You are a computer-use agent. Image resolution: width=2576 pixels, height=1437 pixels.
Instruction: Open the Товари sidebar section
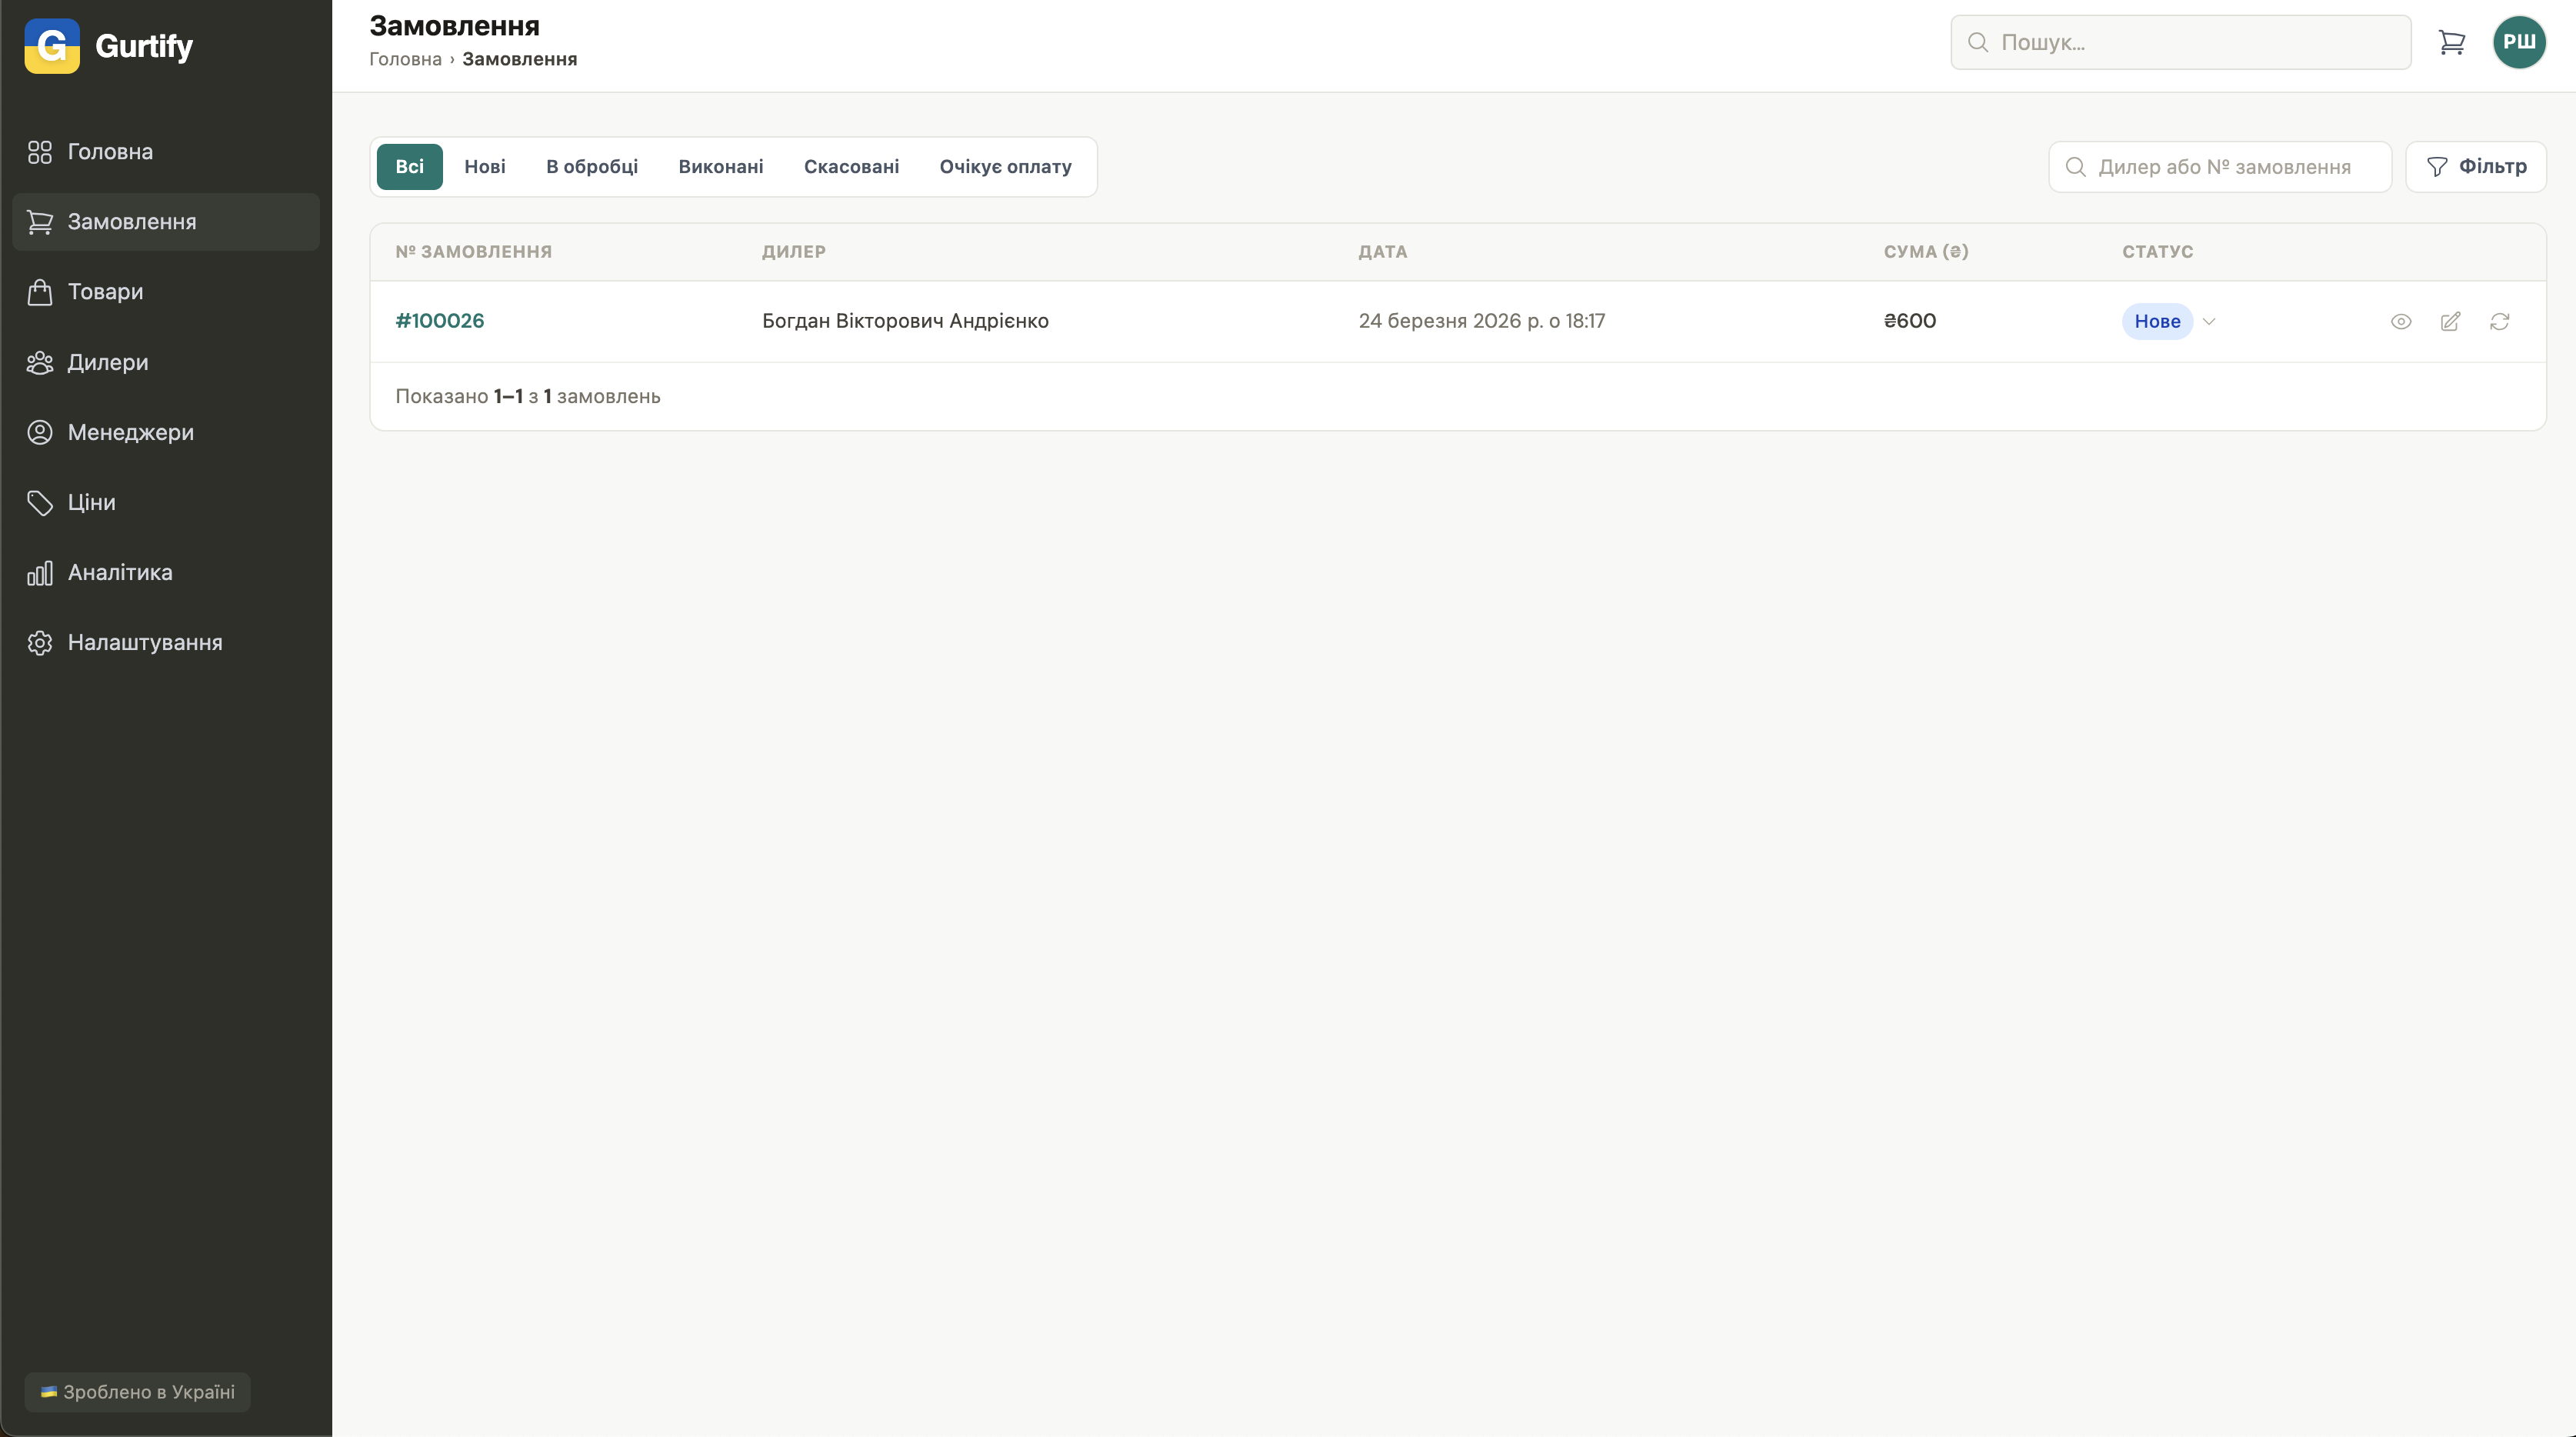[x=105, y=292]
